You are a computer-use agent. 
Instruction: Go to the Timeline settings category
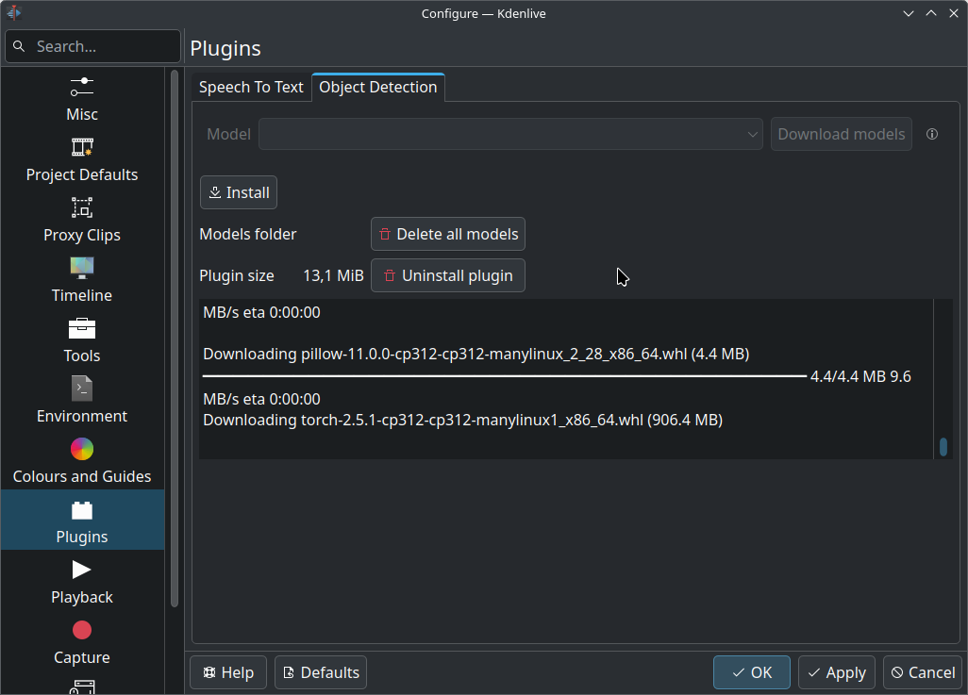point(82,280)
